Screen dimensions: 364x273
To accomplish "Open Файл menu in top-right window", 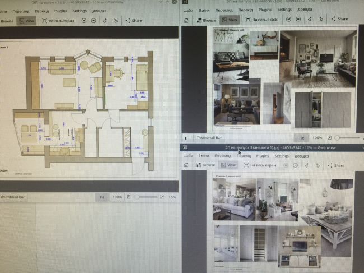I will pyautogui.click(x=189, y=9).
